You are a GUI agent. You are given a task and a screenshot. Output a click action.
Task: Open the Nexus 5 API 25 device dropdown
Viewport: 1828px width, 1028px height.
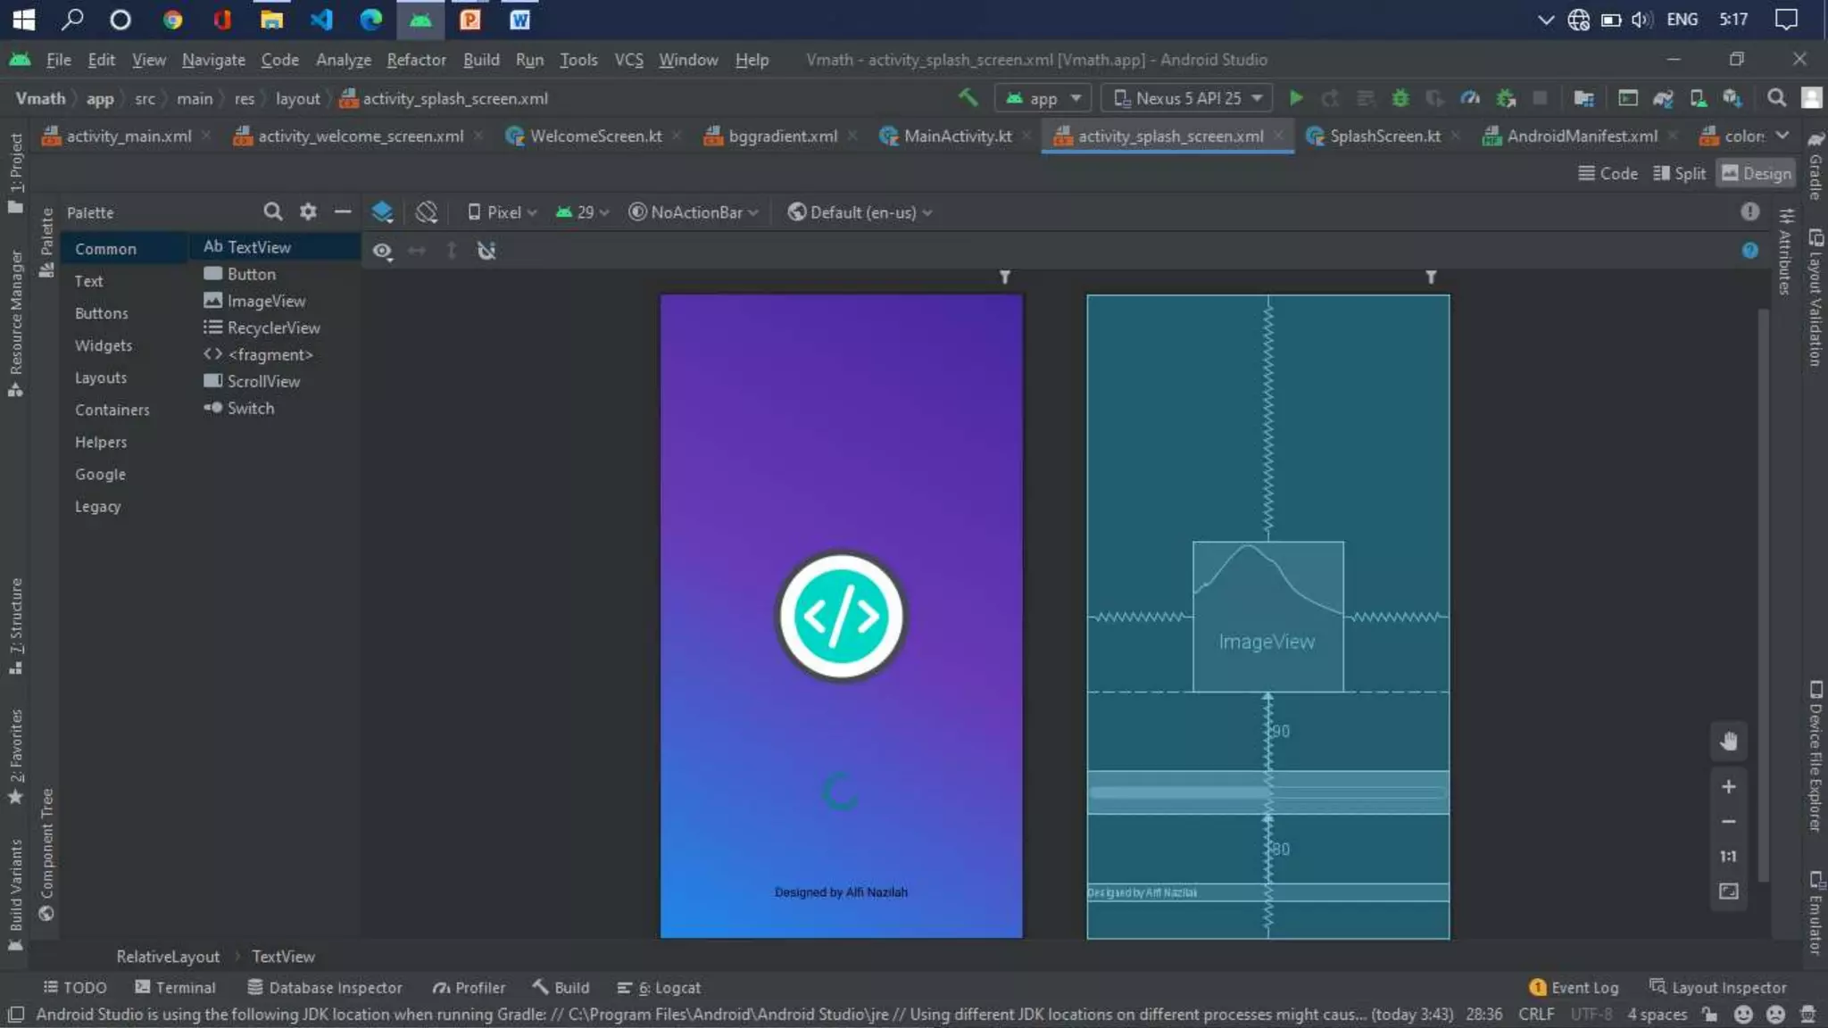point(1188,98)
